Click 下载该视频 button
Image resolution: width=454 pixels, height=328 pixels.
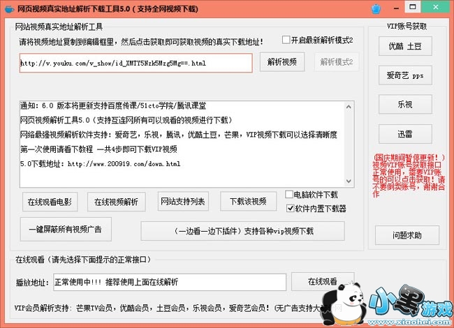pyautogui.click(x=248, y=201)
